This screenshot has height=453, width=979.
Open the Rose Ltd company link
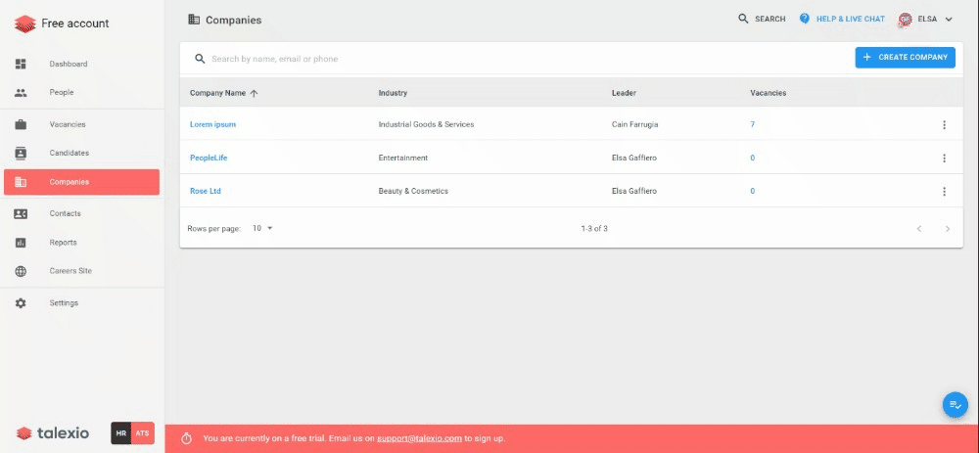pyautogui.click(x=206, y=191)
